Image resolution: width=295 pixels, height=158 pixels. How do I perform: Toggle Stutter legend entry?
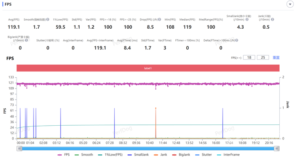point(203,155)
